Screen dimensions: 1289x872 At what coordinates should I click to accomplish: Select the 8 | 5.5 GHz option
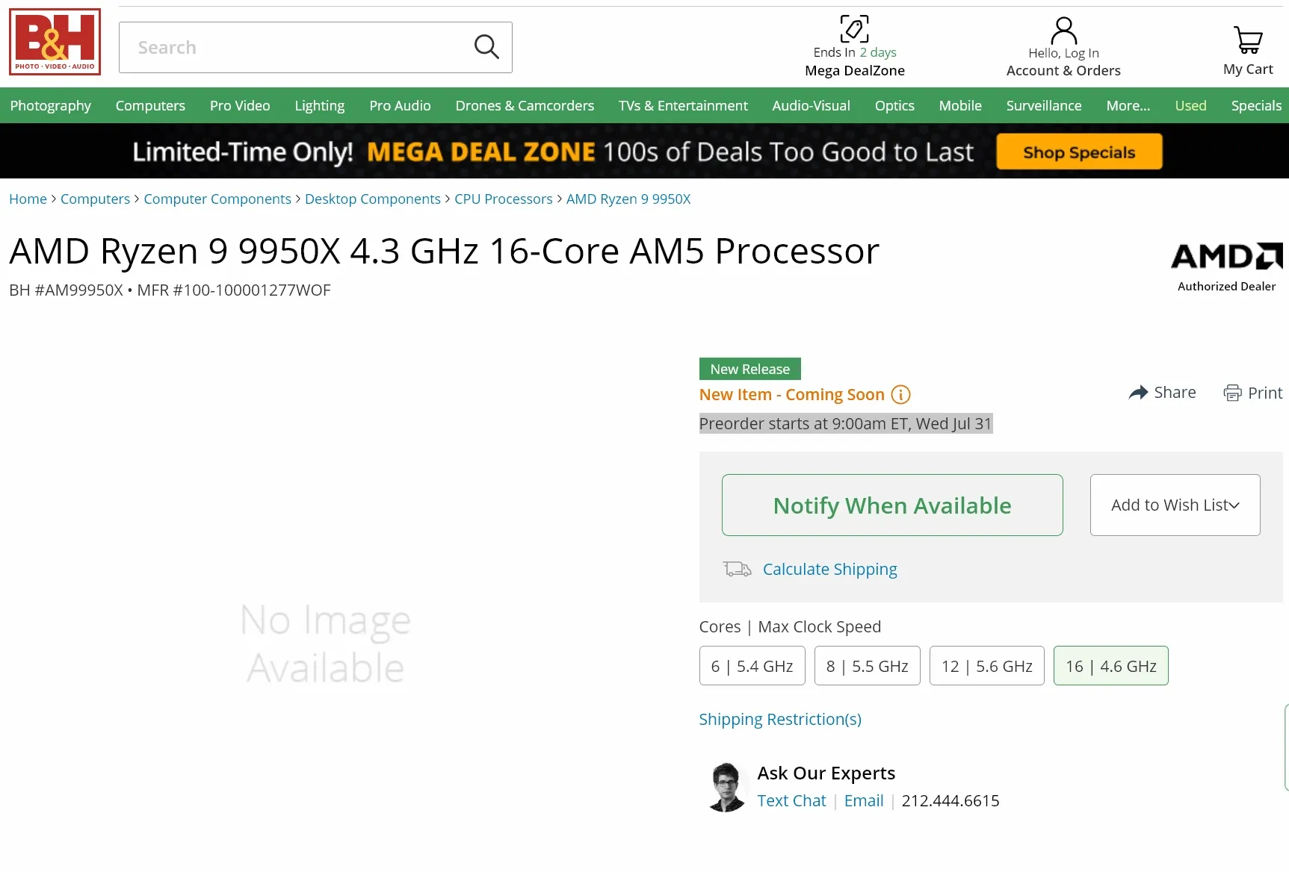coord(867,666)
